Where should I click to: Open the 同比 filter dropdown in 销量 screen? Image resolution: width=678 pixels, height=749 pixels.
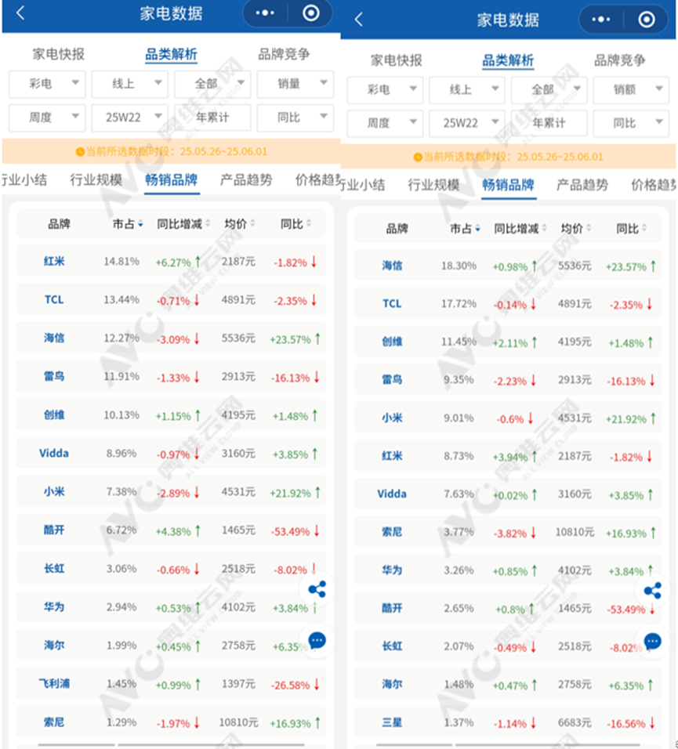pyautogui.click(x=295, y=118)
